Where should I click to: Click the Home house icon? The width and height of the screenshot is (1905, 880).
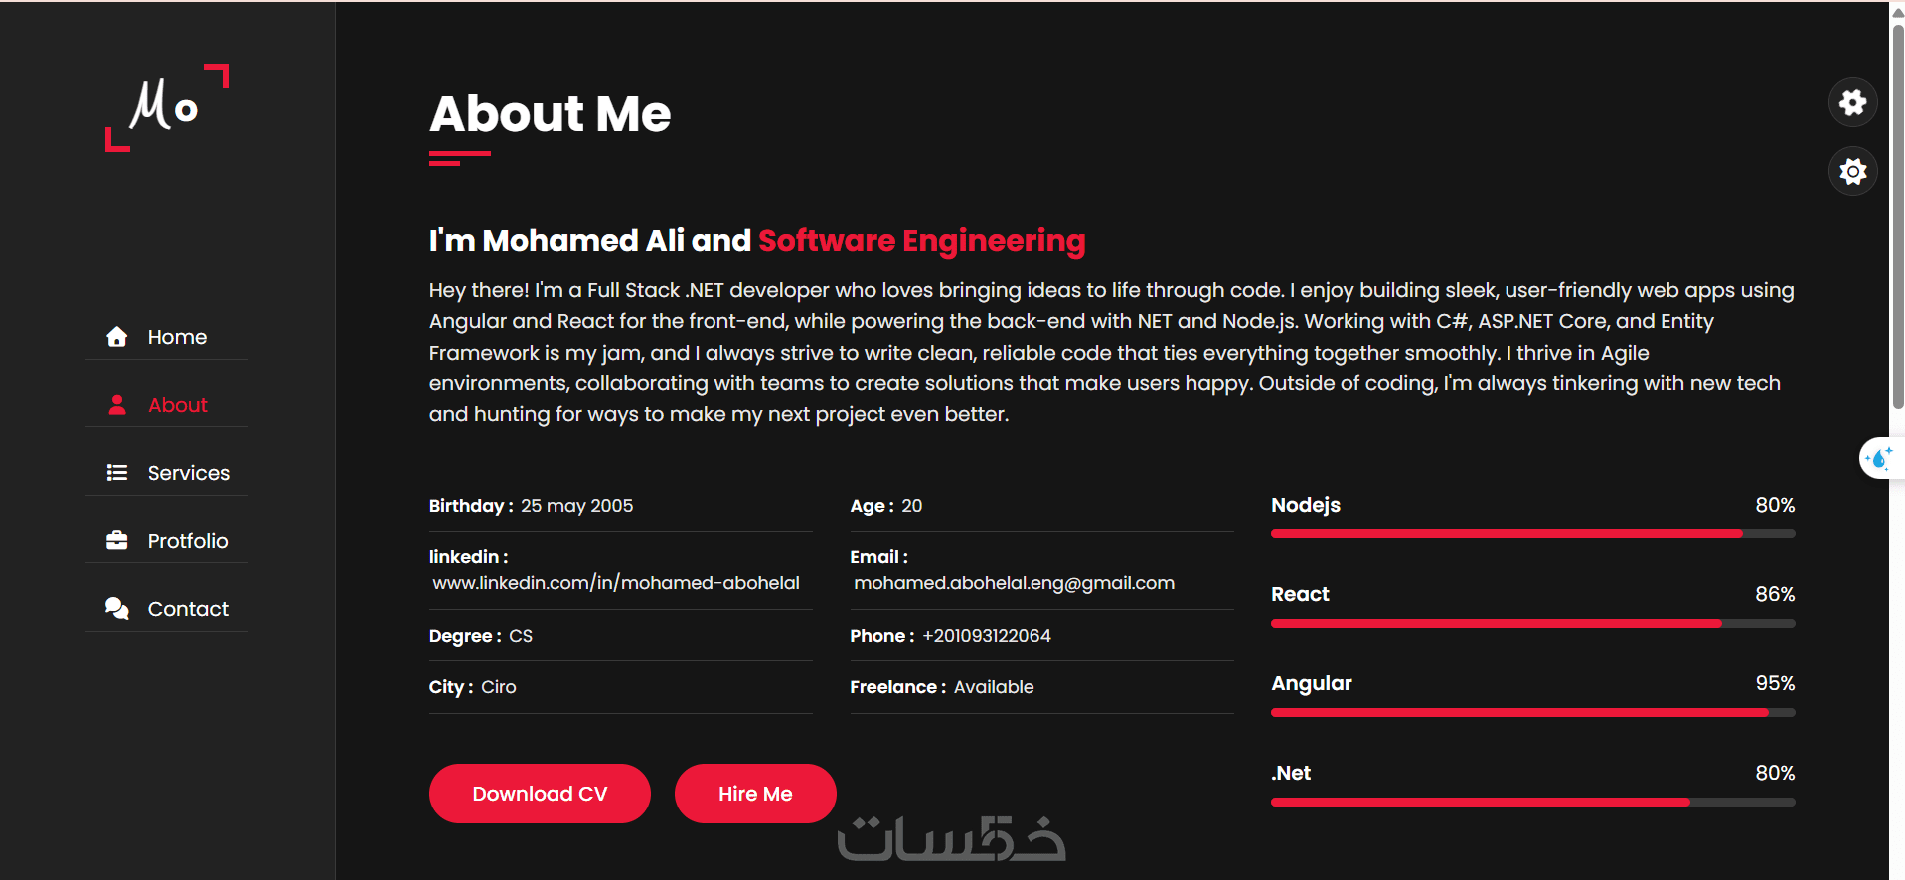point(117,337)
